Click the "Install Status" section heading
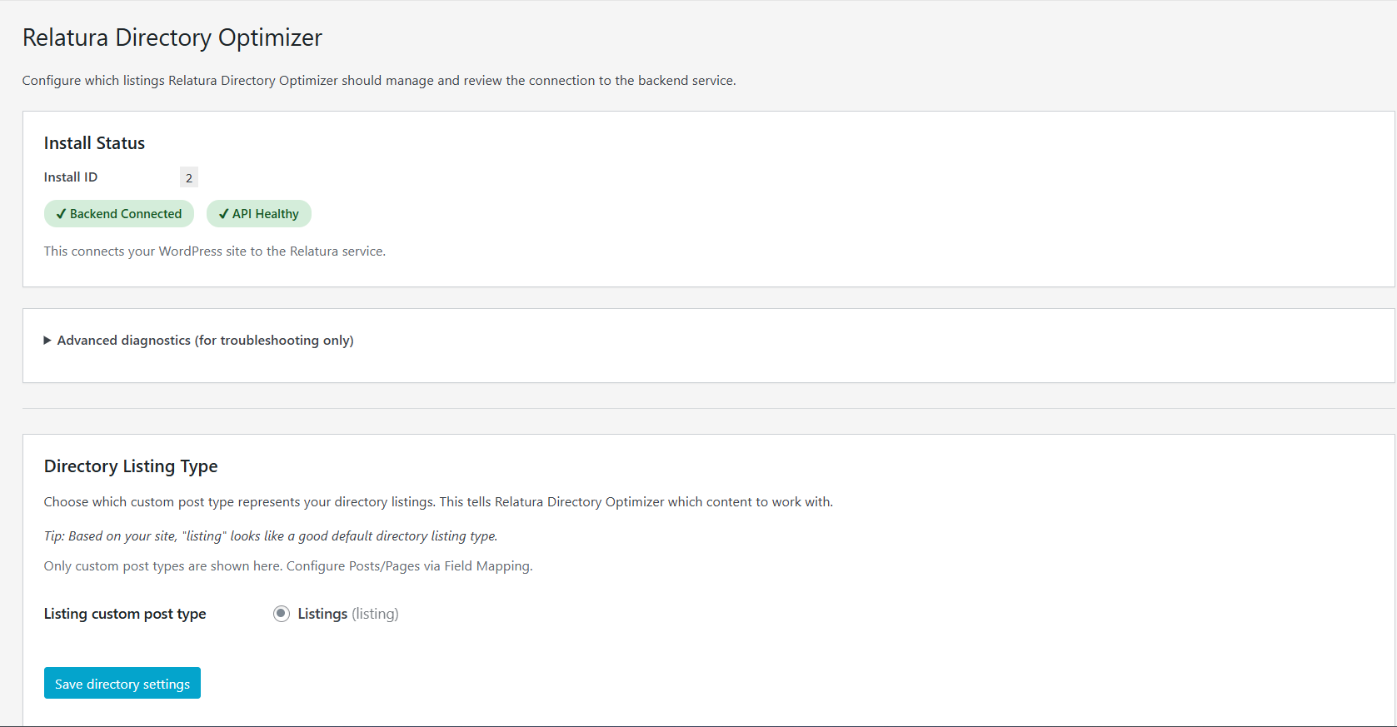This screenshot has width=1397, height=727. click(x=94, y=143)
